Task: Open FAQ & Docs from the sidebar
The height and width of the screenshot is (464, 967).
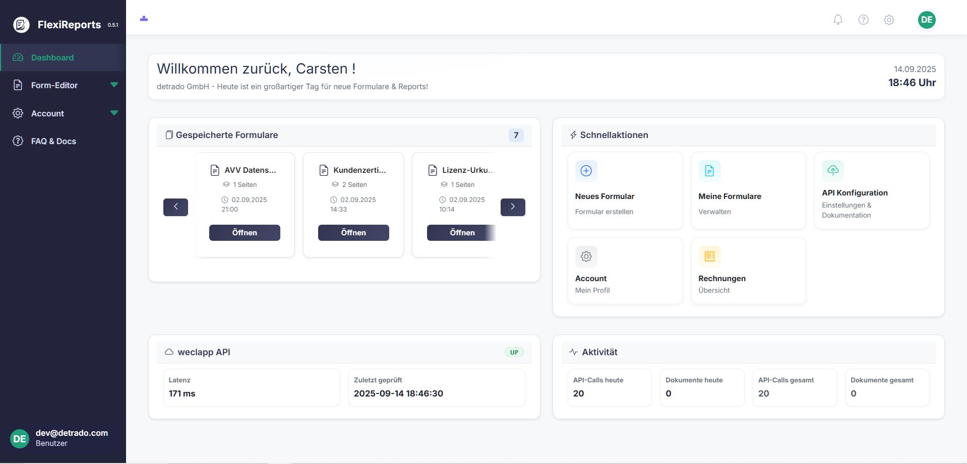Action: (53, 141)
